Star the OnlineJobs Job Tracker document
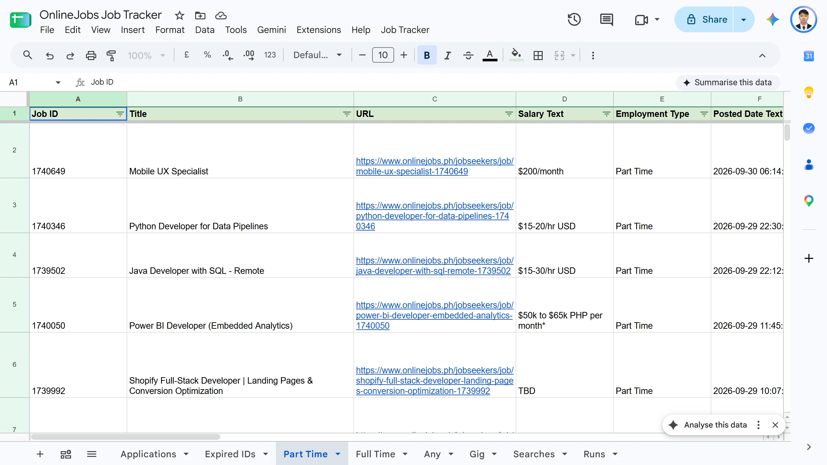Viewport: 827px width, 465px height. tap(179, 15)
